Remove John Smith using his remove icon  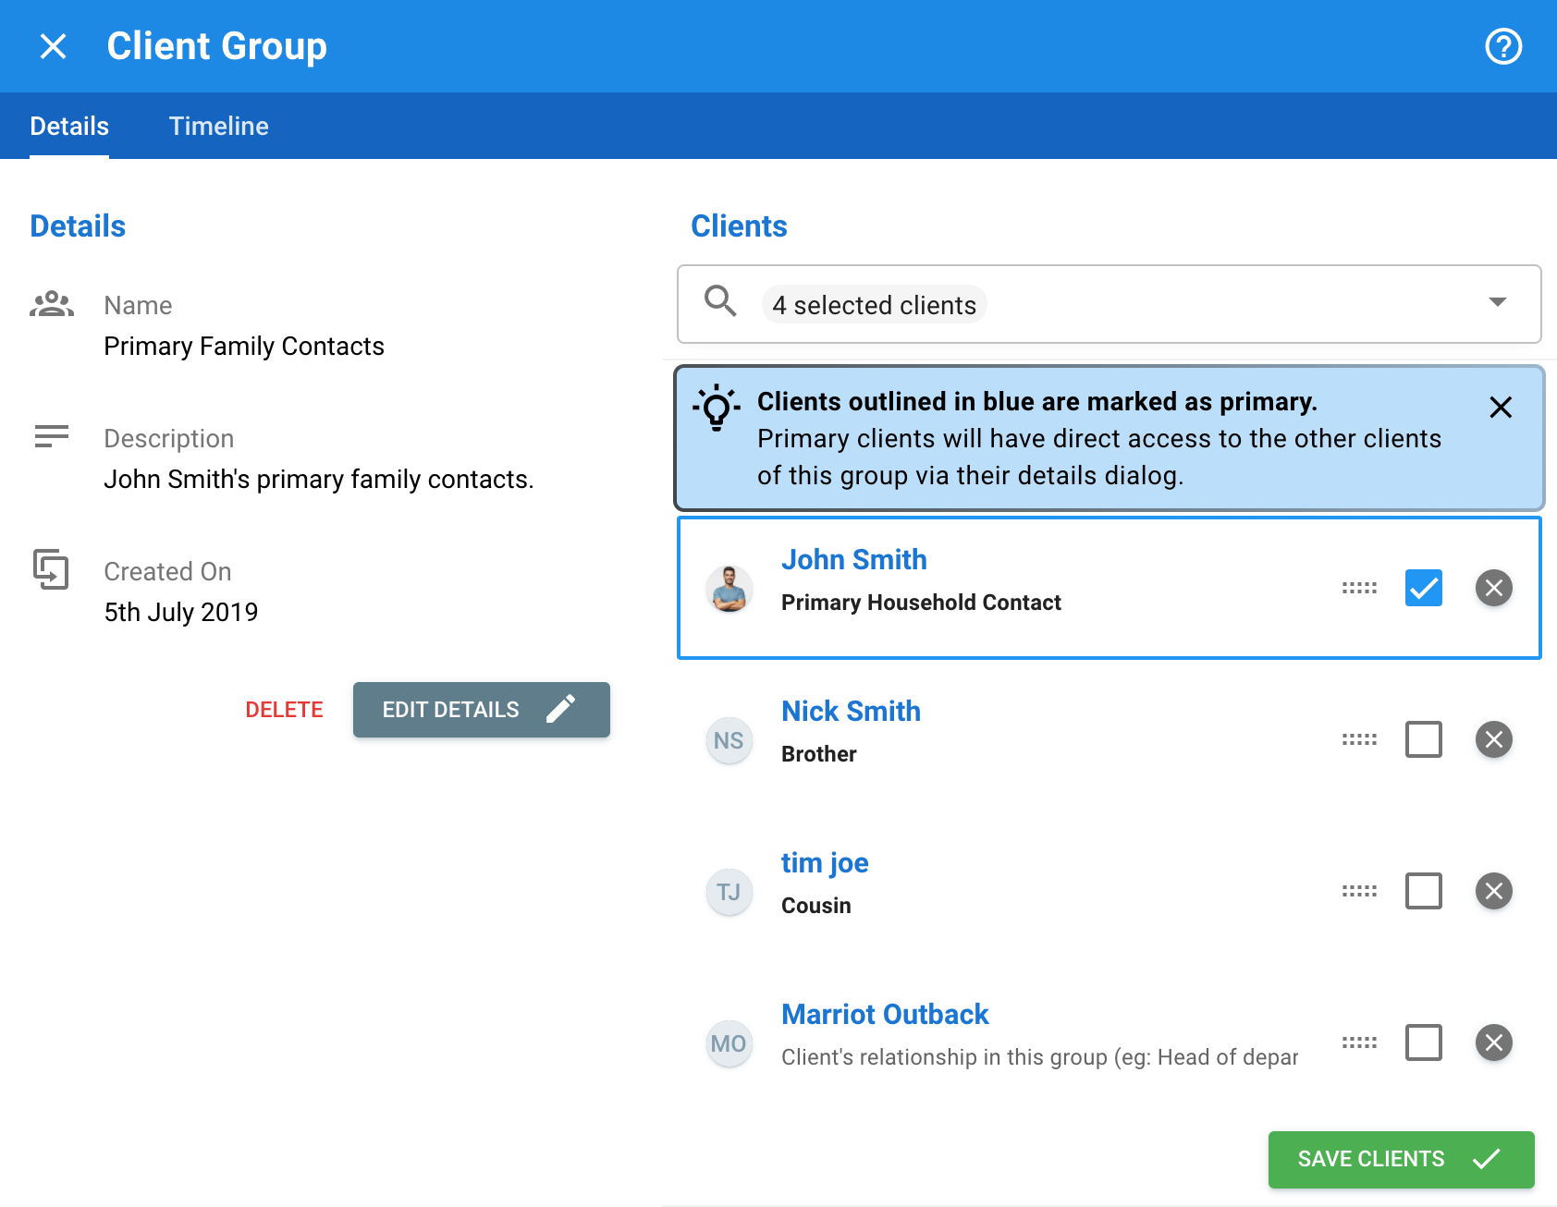pos(1494,588)
